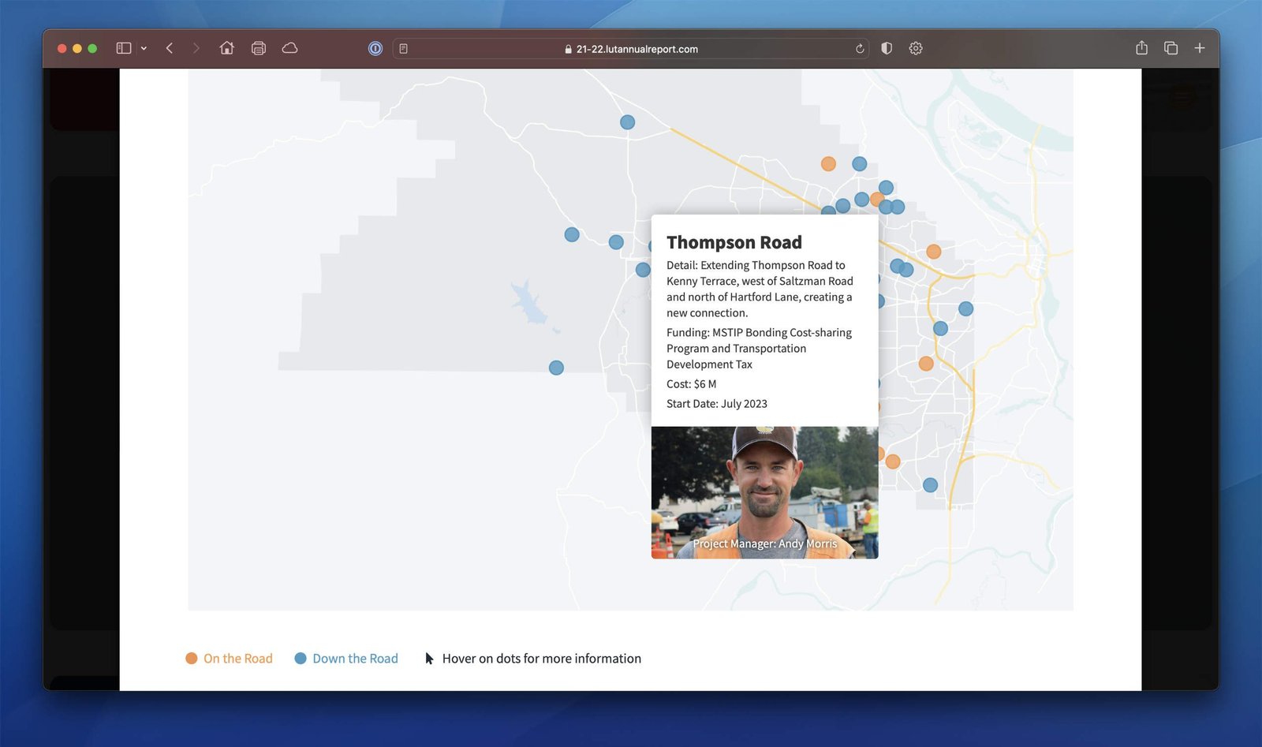This screenshot has width=1262, height=747.
Task: Expand the sidebar options dropdown arrow
Action: (x=144, y=48)
